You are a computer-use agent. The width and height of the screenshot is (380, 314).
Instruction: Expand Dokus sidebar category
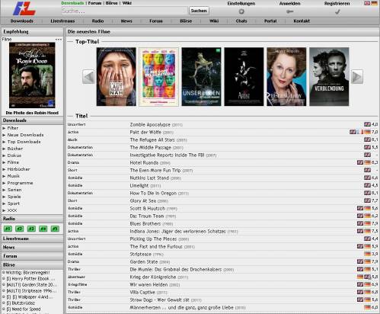(14, 155)
